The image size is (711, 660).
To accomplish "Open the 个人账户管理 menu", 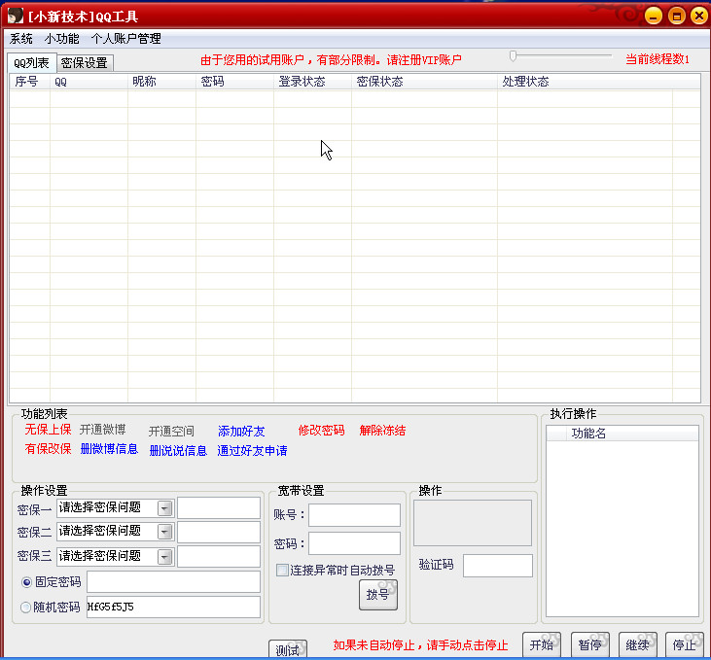I will [126, 39].
